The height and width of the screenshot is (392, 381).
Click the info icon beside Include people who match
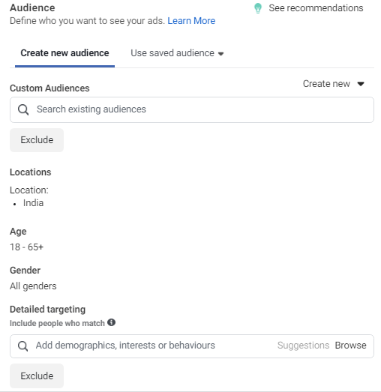coord(111,322)
